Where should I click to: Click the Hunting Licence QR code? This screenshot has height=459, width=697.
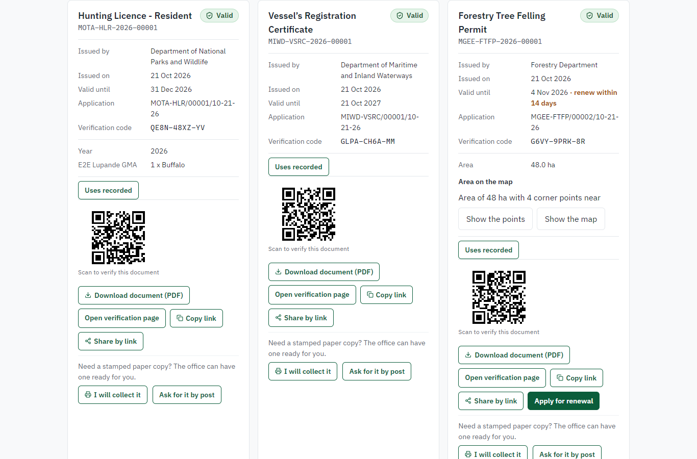click(118, 237)
